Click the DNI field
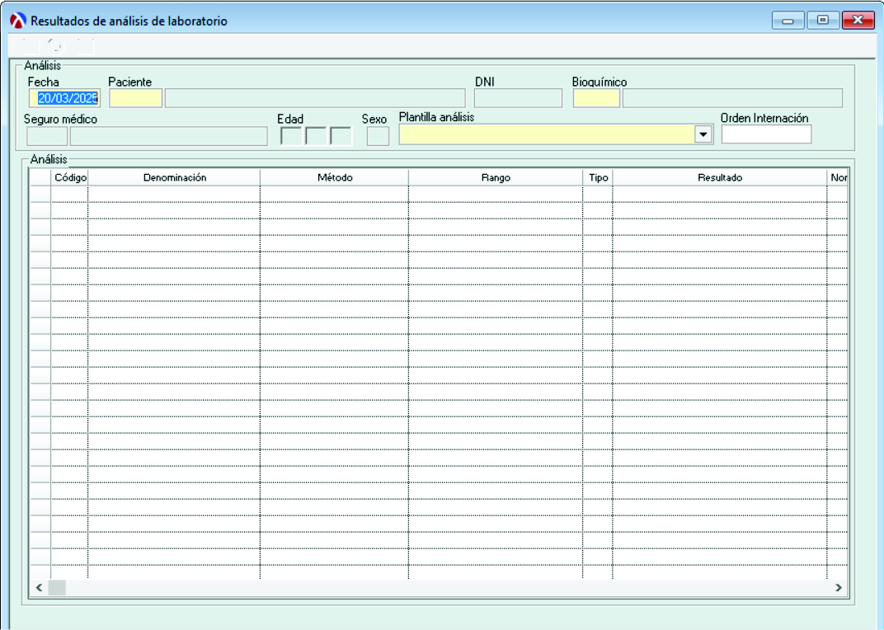Viewport: 884px width, 630px height. 518,99
